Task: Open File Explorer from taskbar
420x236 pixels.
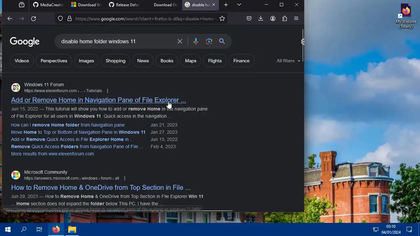Action: click(72, 229)
